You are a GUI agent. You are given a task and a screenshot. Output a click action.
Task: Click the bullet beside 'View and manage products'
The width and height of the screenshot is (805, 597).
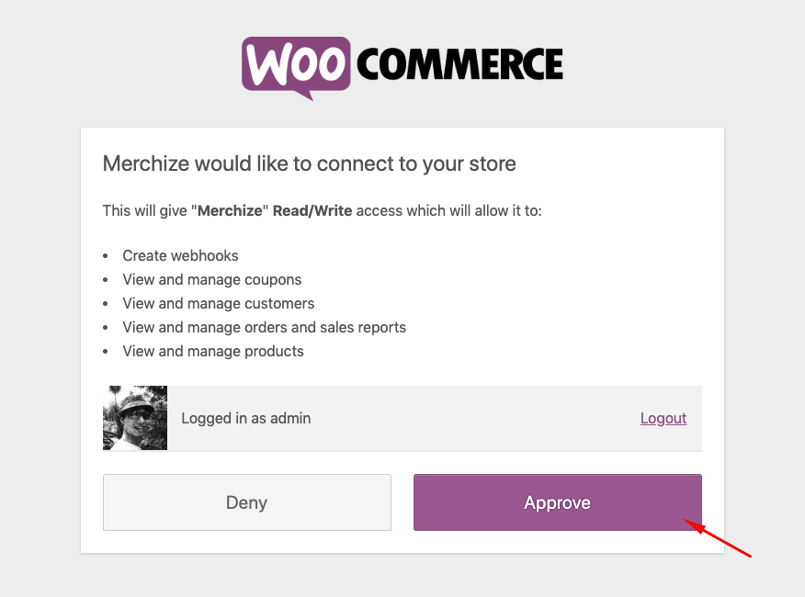tap(106, 352)
